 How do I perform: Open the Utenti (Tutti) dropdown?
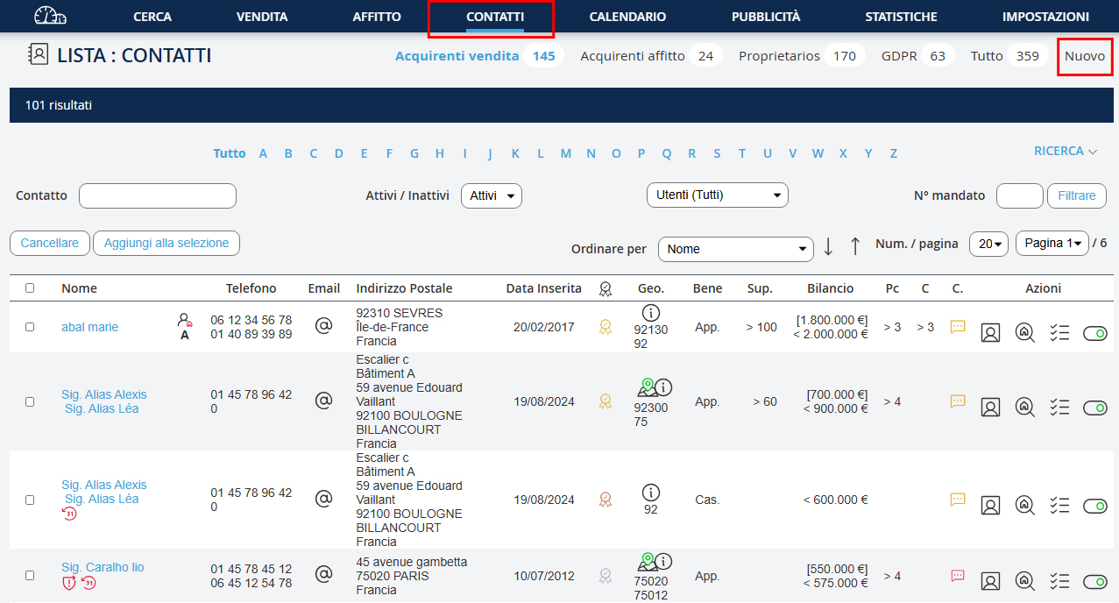pyautogui.click(x=717, y=195)
